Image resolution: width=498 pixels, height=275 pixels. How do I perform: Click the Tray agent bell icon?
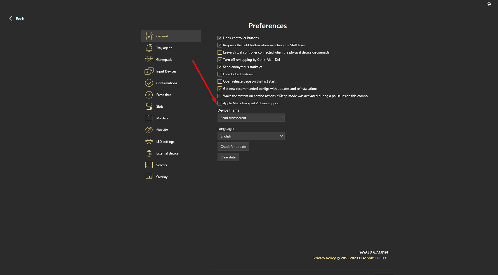(x=149, y=48)
